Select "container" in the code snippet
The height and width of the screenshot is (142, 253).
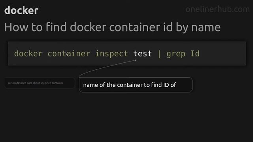69,54
